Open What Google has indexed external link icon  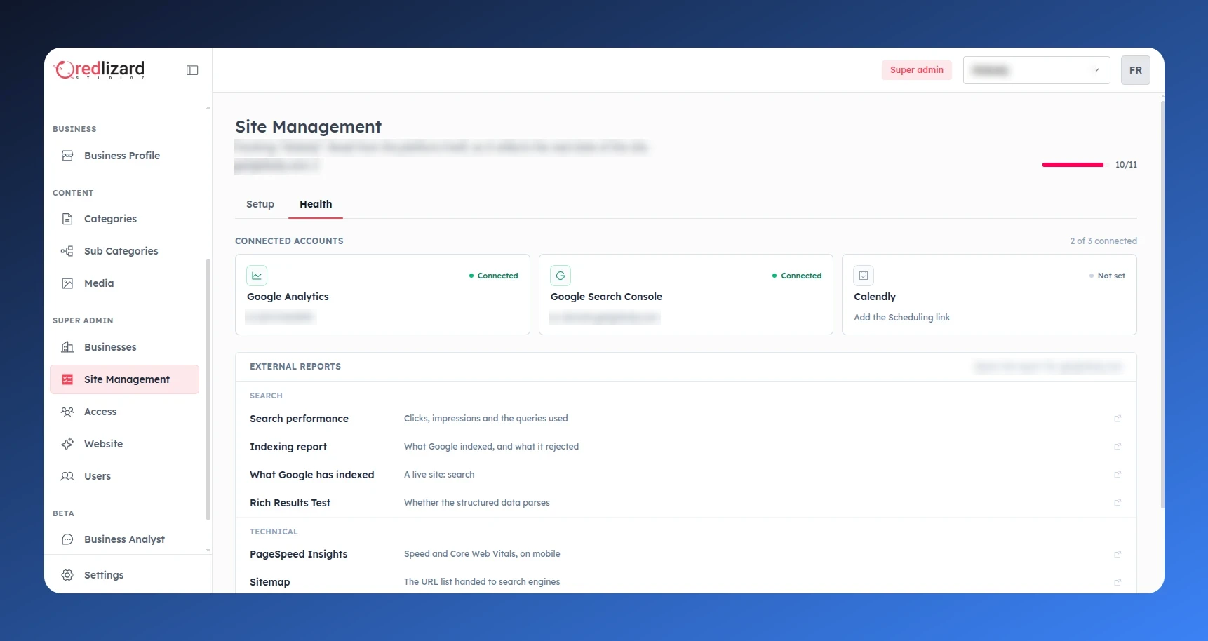[1118, 475]
